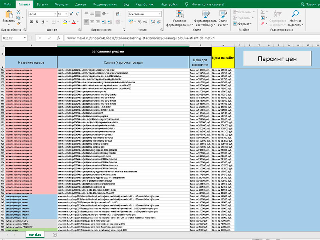Click the Парсинг цен button

277,58
